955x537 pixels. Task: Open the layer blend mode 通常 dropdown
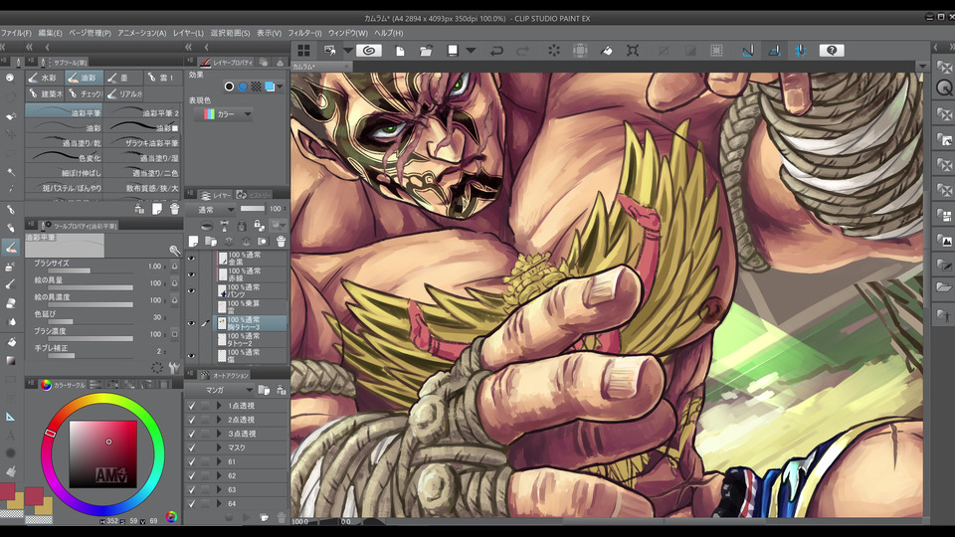[x=211, y=210]
